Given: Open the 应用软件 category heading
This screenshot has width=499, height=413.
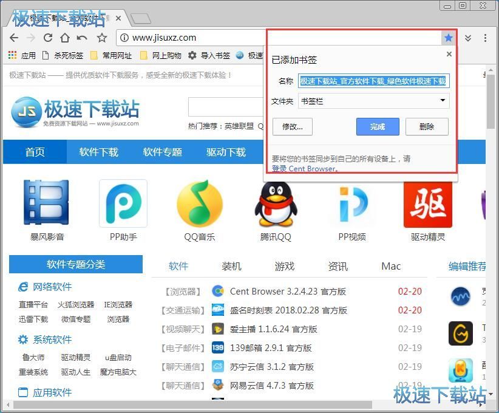Looking at the screenshot, I should [45, 392].
